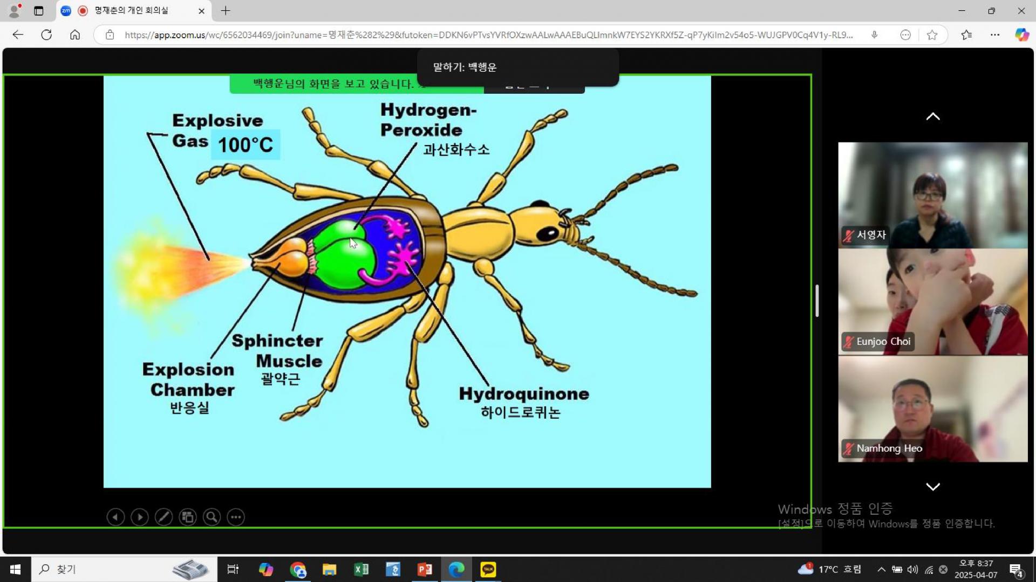Switch to PowerPoint on the taskbar

click(425, 569)
